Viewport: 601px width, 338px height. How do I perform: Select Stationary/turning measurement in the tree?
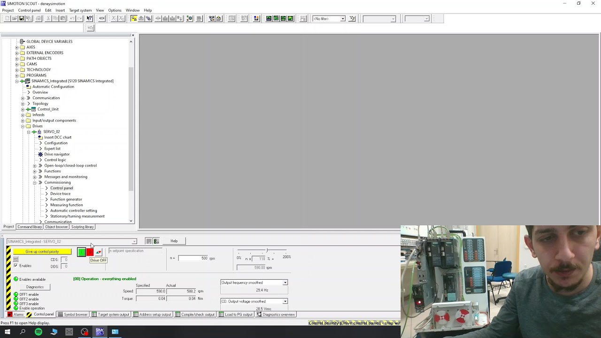(x=77, y=216)
